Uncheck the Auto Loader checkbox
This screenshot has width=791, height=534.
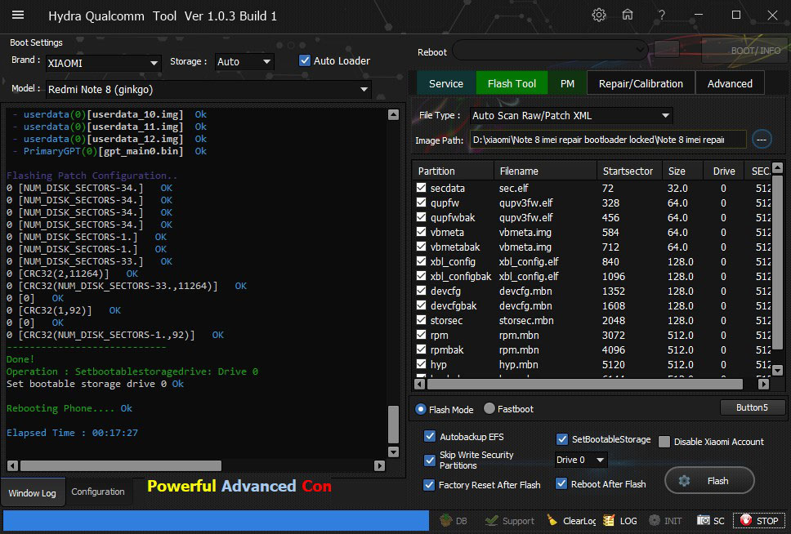[x=305, y=60]
